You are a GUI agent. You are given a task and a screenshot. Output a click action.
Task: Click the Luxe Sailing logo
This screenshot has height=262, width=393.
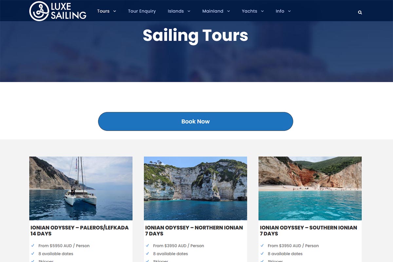[x=58, y=11]
